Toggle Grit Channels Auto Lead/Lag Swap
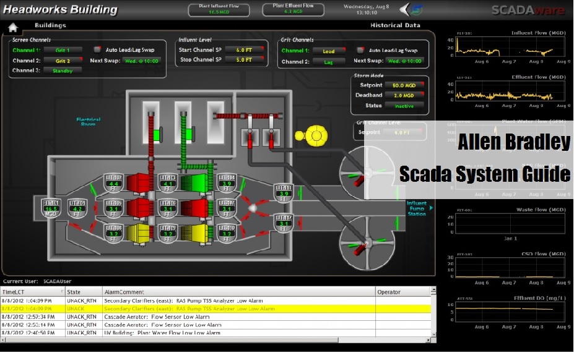Screen dimensions: 574x353 [x=360, y=50]
